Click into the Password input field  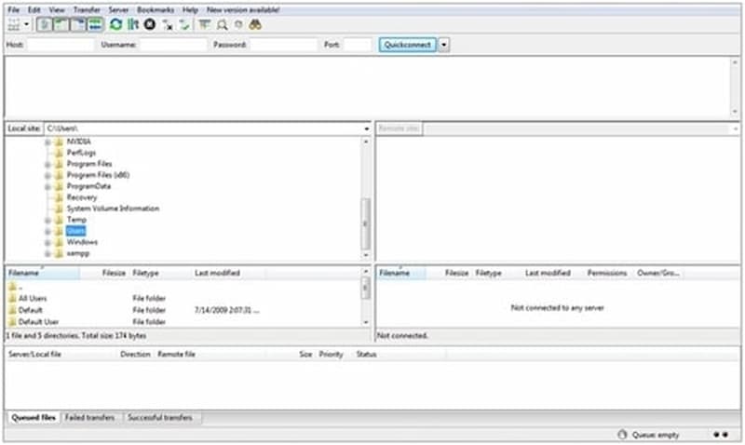284,45
